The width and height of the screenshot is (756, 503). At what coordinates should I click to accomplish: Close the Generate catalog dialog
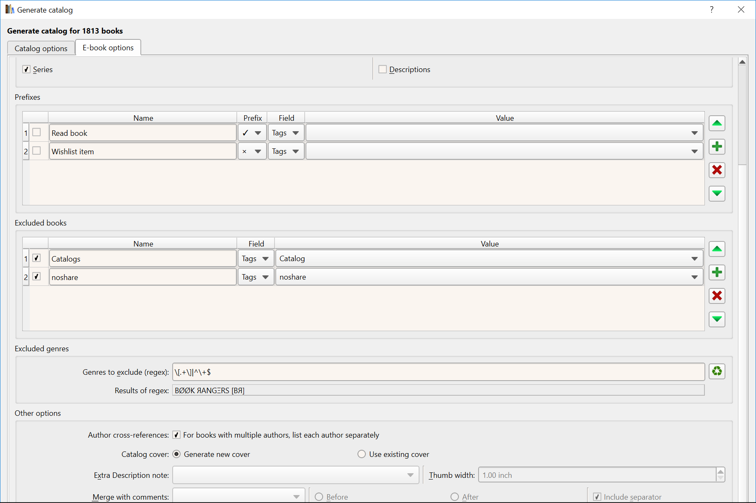[x=741, y=9]
